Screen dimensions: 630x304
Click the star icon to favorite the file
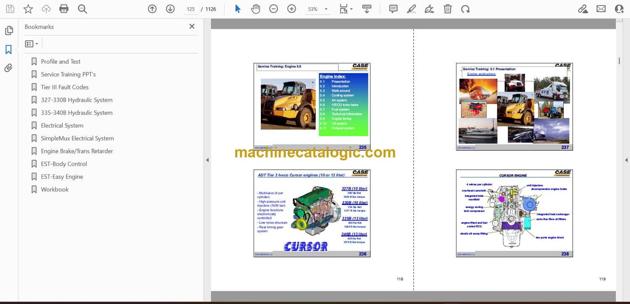click(28, 9)
